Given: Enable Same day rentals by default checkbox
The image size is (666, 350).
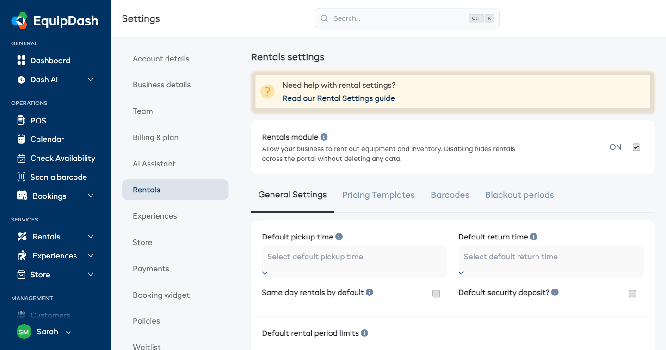Looking at the screenshot, I should click(x=436, y=294).
